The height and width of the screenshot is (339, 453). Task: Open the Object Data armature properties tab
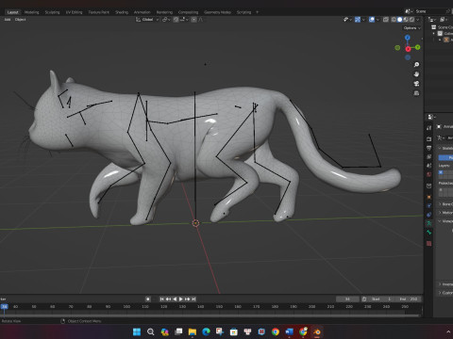point(429,223)
